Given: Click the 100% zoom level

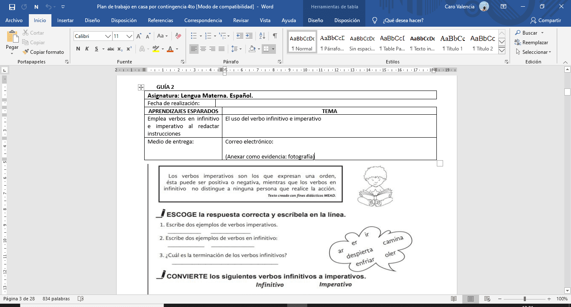Looking at the screenshot, I should pyautogui.click(x=562, y=299).
